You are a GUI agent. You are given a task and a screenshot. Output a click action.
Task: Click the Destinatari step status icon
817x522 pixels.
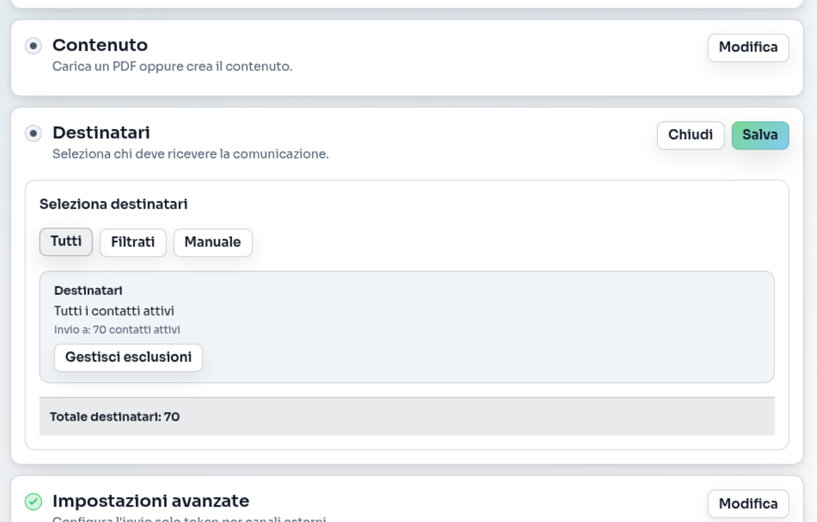click(x=33, y=133)
